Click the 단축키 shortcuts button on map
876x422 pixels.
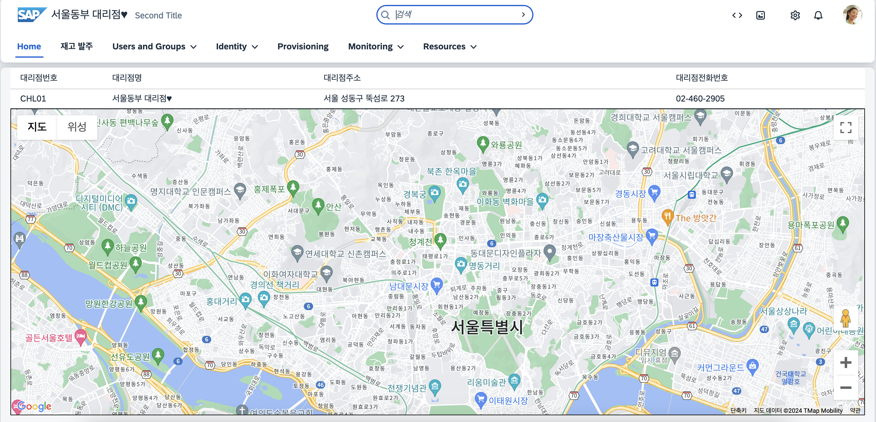[x=738, y=410]
